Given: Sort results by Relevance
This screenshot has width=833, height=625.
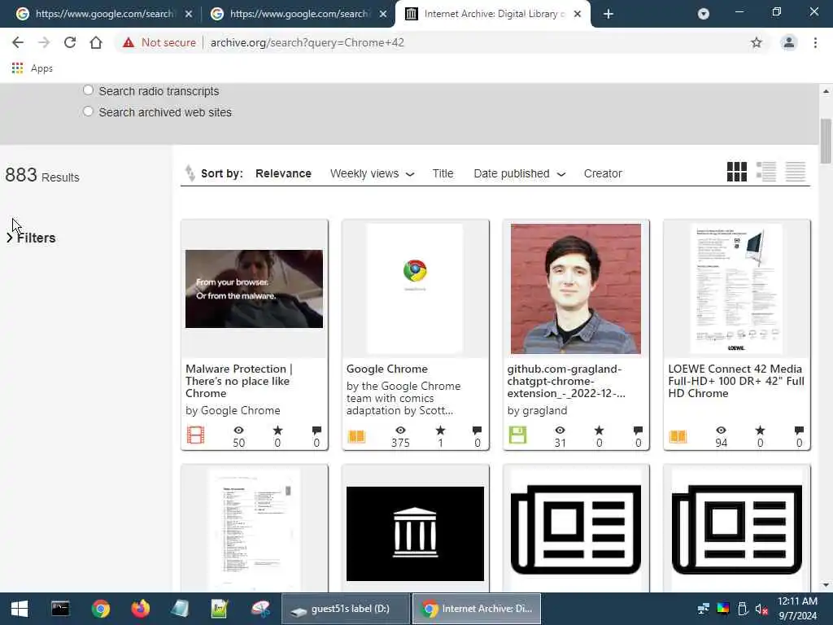Looking at the screenshot, I should pos(283,173).
